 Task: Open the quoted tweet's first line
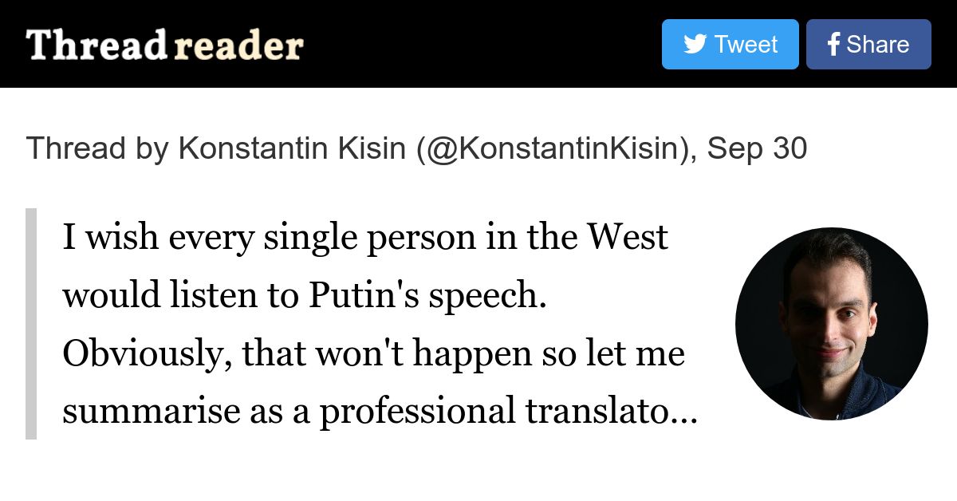point(365,238)
